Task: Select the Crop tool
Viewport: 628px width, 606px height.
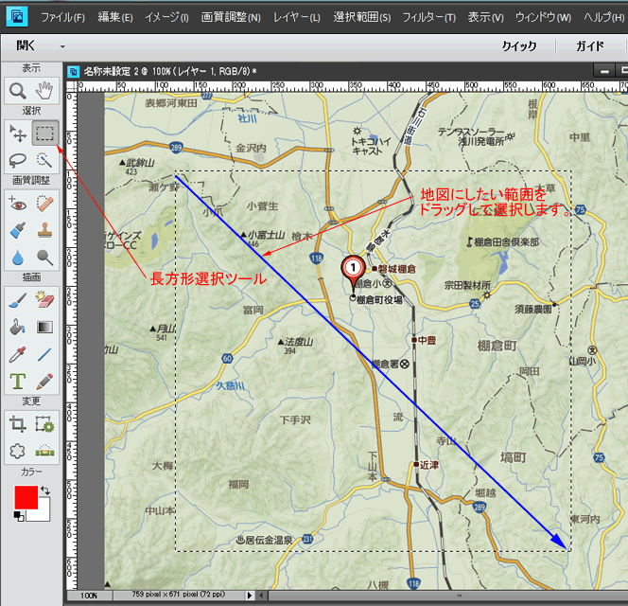Action: click(18, 424)
